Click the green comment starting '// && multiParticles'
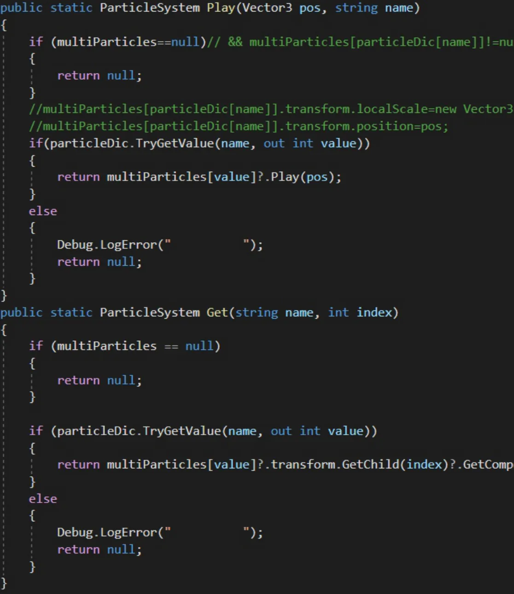The width and height of the screenshot is (514, 594). pos(361,42)
